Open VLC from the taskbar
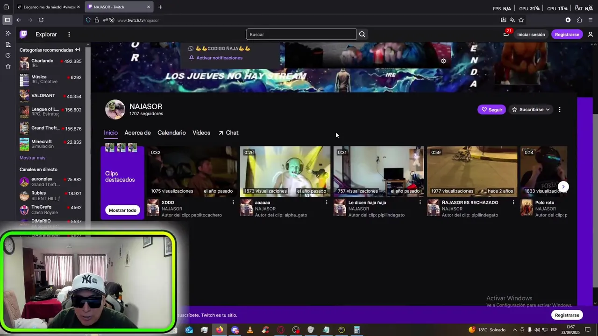 (x=250, y=330)
